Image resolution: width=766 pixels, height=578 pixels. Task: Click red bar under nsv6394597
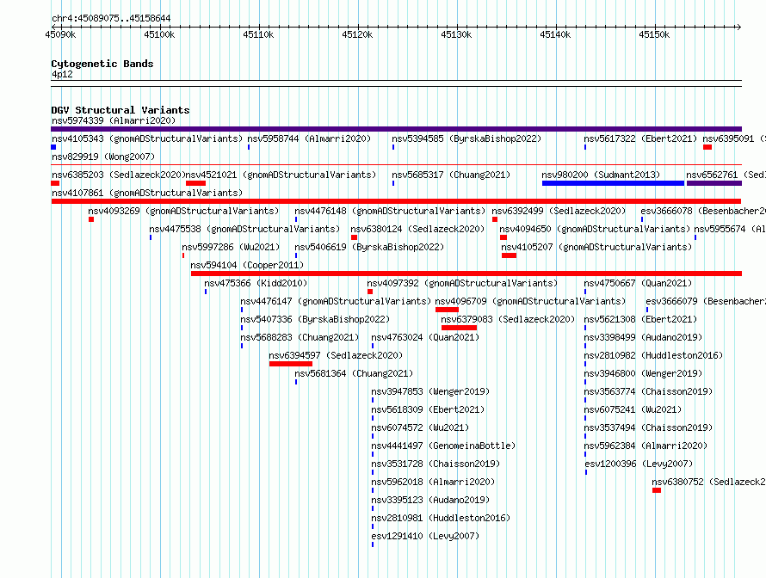click(x=291, y=364)
